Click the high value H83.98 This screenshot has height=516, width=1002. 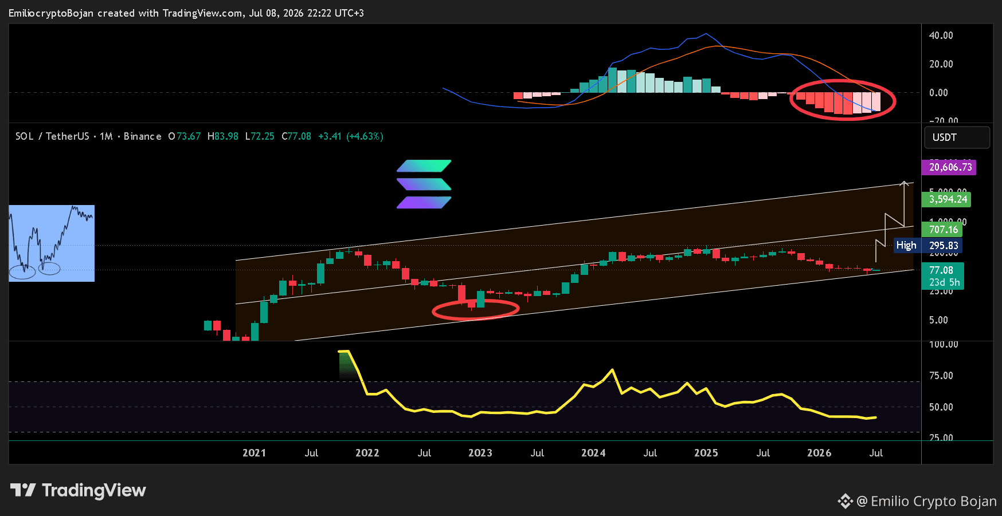click(223, 136)
